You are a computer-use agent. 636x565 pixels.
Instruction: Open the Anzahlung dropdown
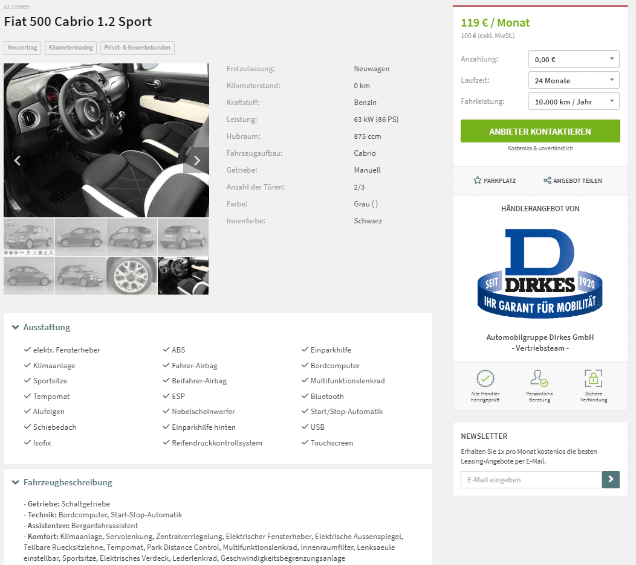coord(574,59)
